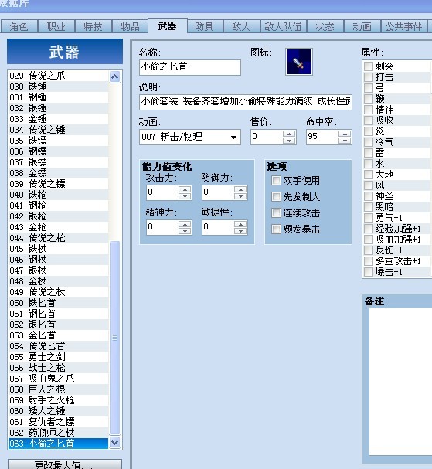Check the 炎 attribute
The image size is (432, 469).
369,131
